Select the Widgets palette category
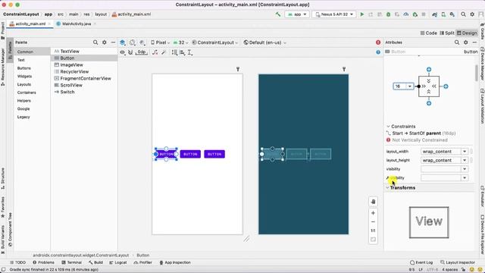Screen dimensions: 485x273 click(24, 76)
